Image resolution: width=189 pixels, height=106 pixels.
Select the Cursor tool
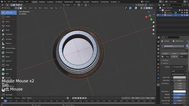[9, 17]
